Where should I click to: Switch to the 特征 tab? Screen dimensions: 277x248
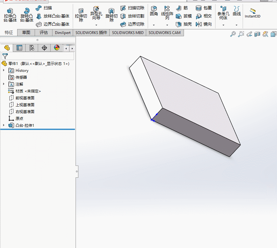[9, 32]
